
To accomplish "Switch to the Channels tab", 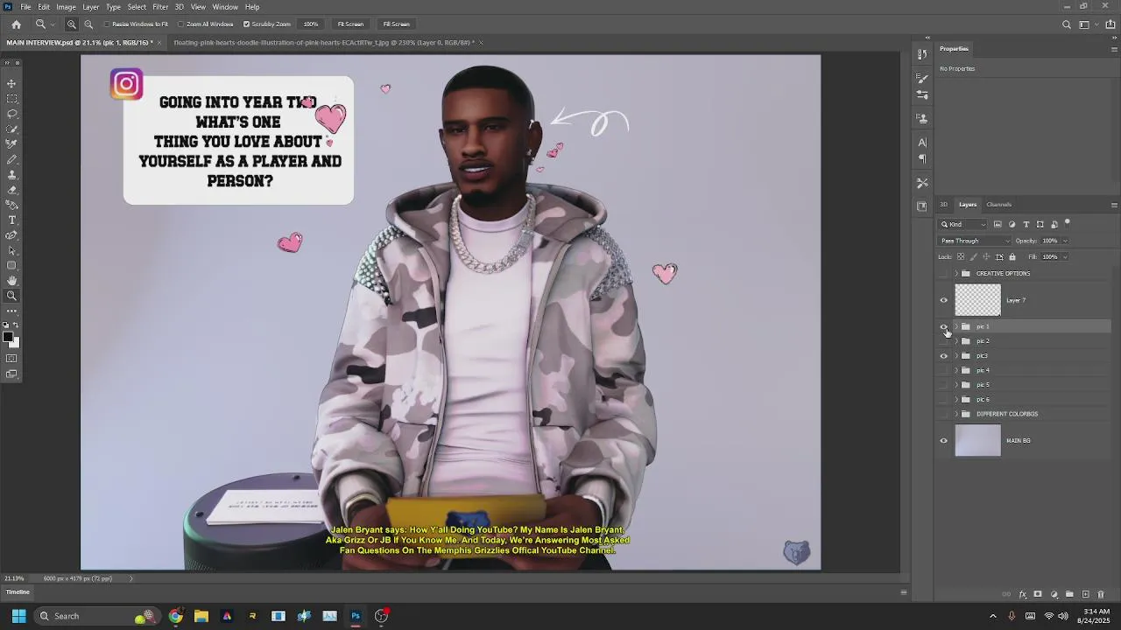I will click(998, 205).
